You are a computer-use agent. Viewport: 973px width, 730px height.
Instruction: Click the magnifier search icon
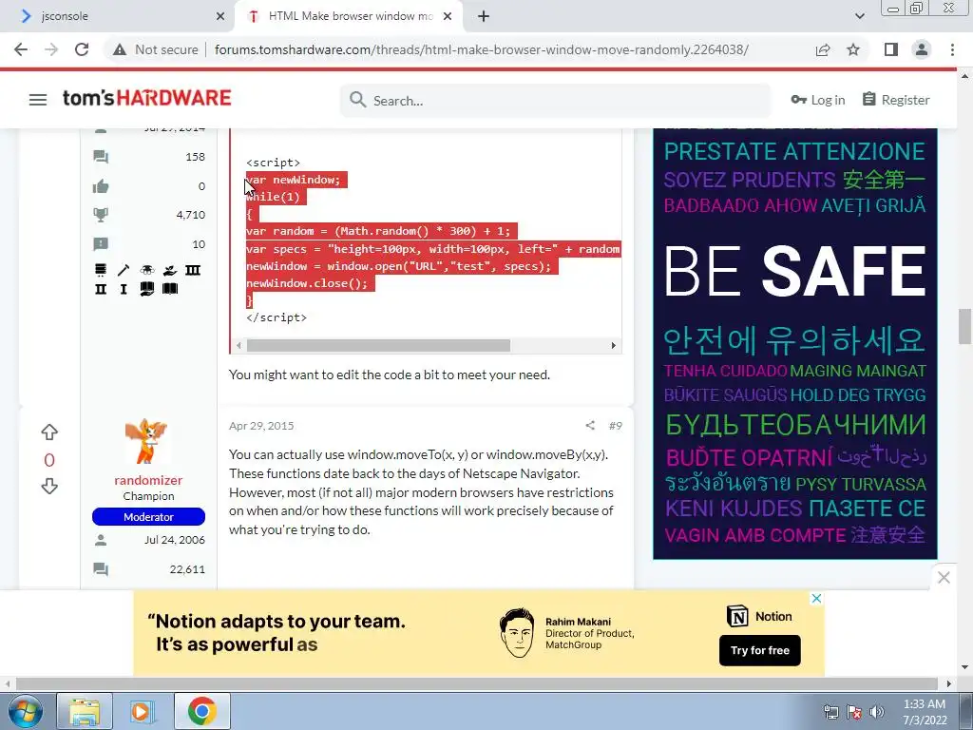(x=357, y=99)
